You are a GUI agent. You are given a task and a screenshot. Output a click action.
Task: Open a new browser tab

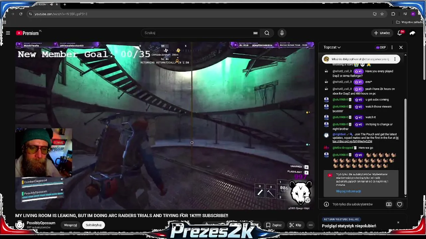coord(65,4)
